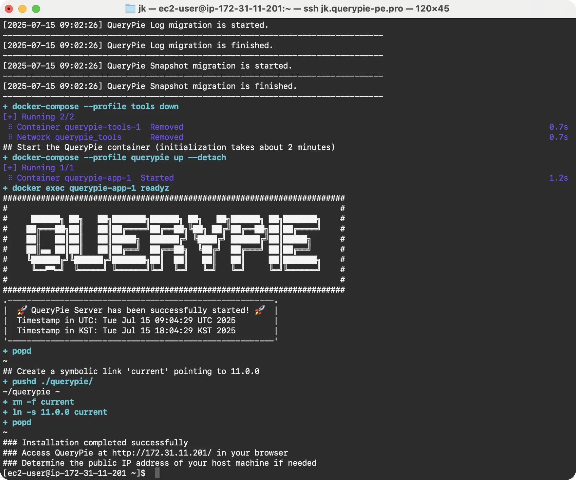Viewport: 576px width, 480px height.
Task: Maximize the window with the green button
Action: point(36,9)
